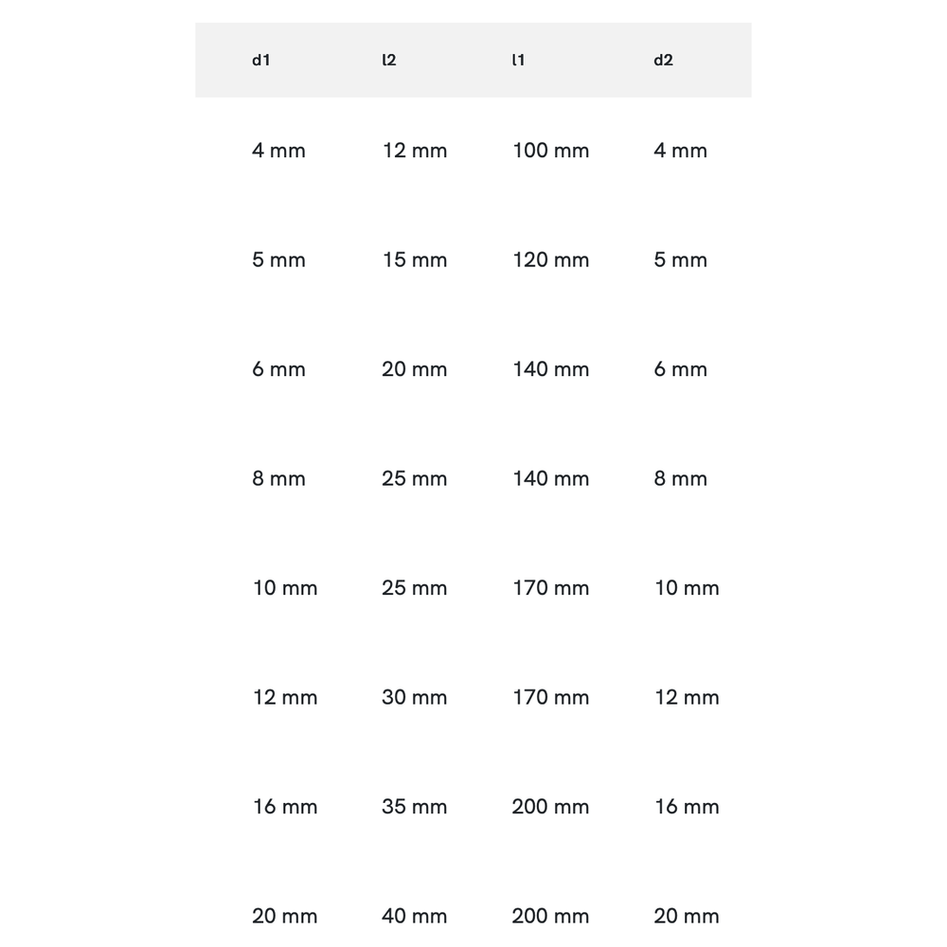The width and height of the screenshot is (947, 947).
Task: Click the 35 mm l2 value
Action: point(414,807)
